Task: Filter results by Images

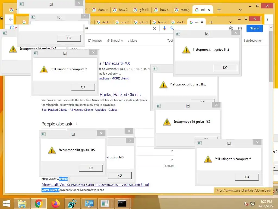Action: [95, 41]
